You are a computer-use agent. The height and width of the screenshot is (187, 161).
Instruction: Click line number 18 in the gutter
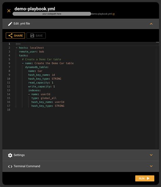[8, 110]
